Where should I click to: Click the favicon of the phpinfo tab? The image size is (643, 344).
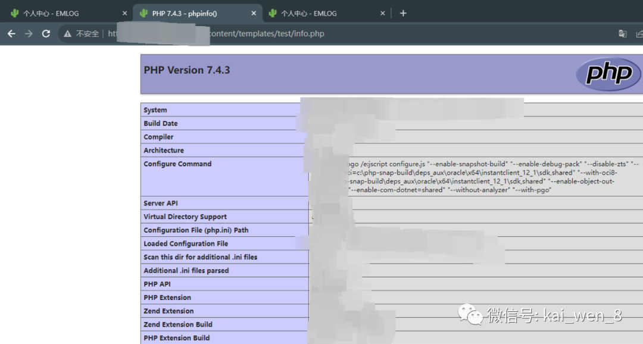coord(143,13)
